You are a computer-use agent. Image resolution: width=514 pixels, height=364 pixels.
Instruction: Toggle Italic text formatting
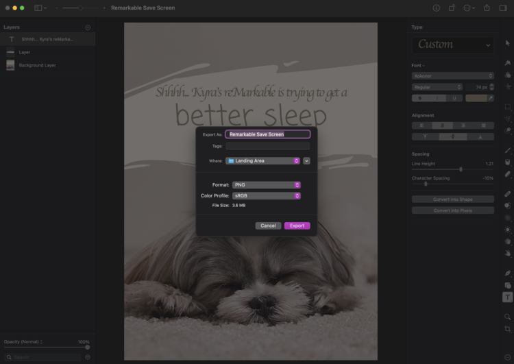pyautogui.click(x=437, y=98)
